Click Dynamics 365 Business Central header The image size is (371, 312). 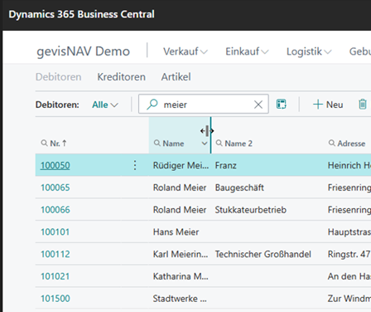tap(81, 14)
